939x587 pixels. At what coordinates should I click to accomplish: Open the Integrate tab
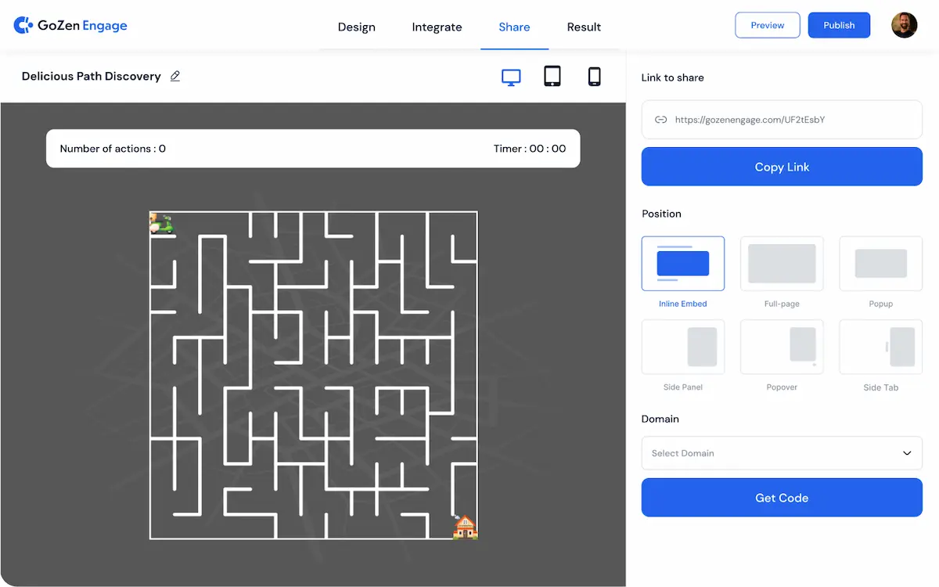[437, 27]
